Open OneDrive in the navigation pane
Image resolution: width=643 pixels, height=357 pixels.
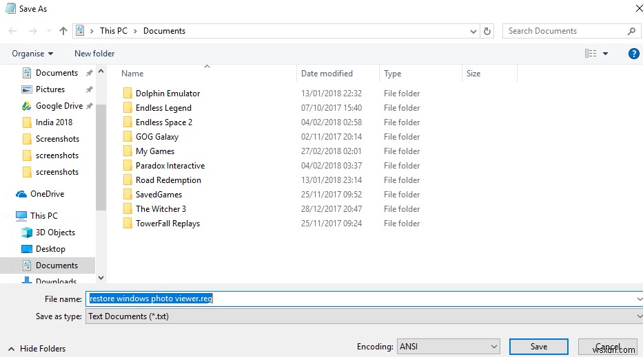coord(47,194)
